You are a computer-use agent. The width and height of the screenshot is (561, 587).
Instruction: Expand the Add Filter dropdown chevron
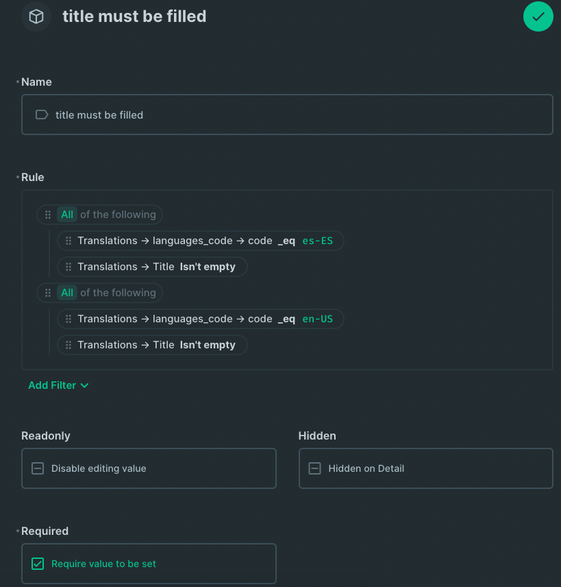click(x=85, y=385)
